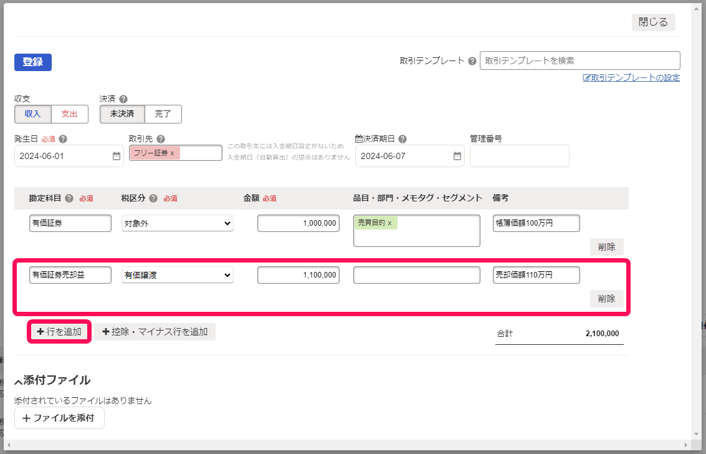The width and height of the screenshot is (706, 454).
Task: Click 備考 field 売却価額110万円
Action: point(537,275)
